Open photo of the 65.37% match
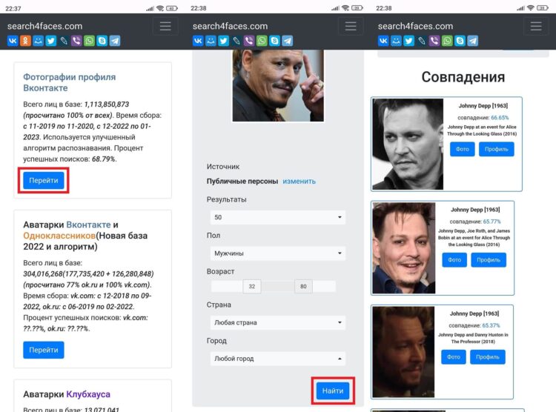 [x=403, y=352]
